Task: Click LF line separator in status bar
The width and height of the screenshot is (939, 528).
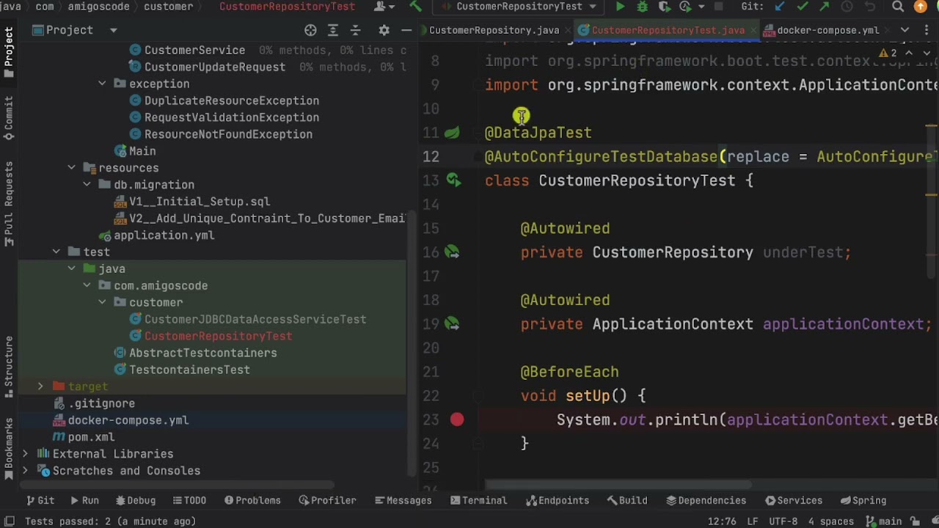Action: pos(753,521)
